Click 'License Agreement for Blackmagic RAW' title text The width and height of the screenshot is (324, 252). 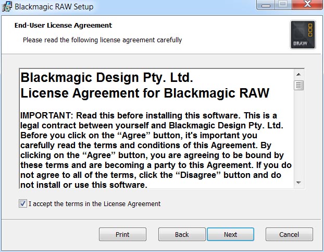point(145,93)
